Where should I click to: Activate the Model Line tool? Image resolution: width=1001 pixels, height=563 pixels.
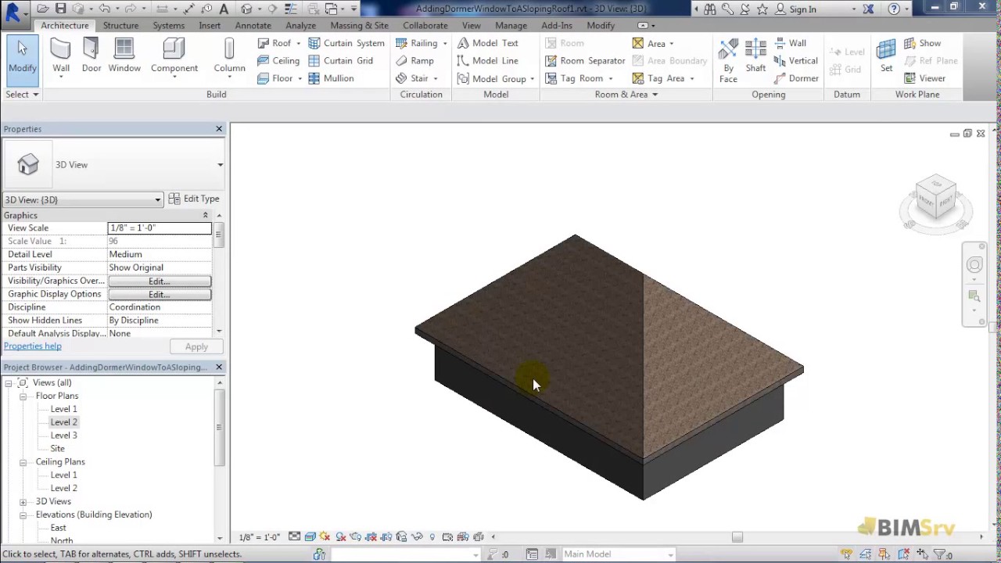pos(488,60)
